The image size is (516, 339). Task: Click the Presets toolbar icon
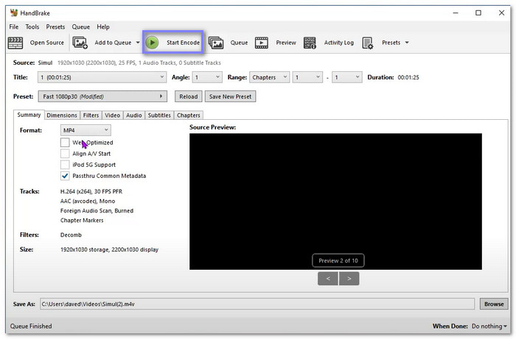click(x=368, y=43)
